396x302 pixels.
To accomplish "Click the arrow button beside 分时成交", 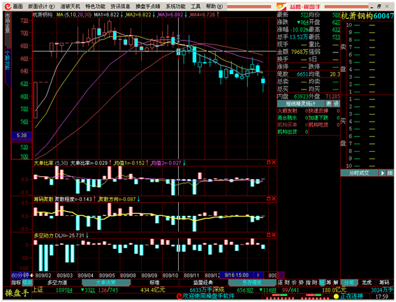I will [382, 173].
